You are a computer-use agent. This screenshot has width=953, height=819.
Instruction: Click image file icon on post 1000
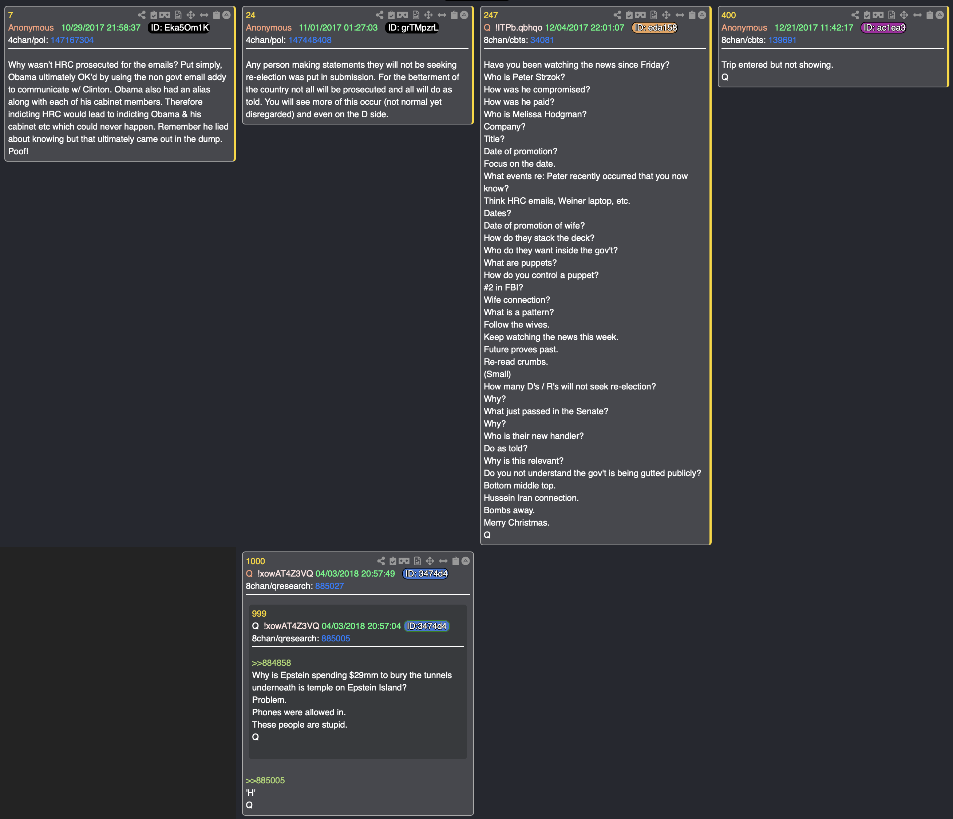pyautogui.click(x=417, y=561)
